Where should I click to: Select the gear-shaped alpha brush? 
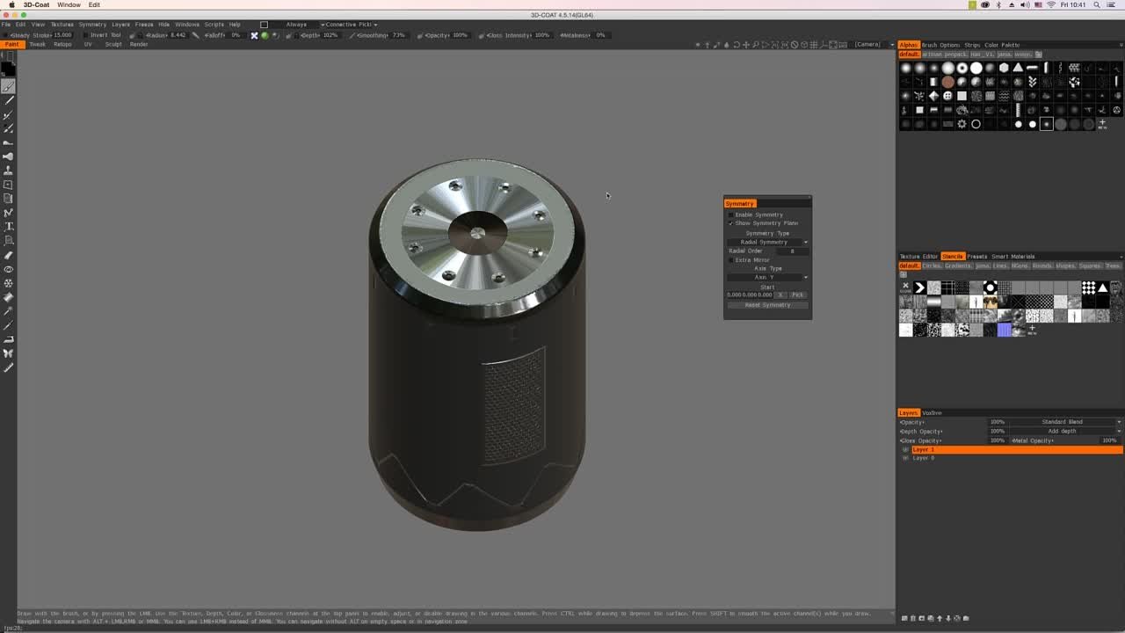pyautogui.click(x=962, y=124)
